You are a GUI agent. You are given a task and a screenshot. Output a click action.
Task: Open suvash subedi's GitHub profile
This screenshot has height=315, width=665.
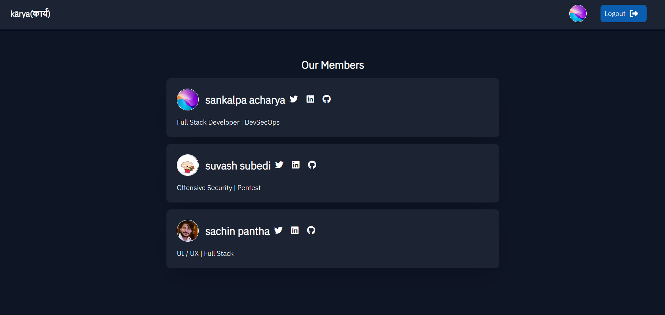pyautogui.click(x=312, y=165)
